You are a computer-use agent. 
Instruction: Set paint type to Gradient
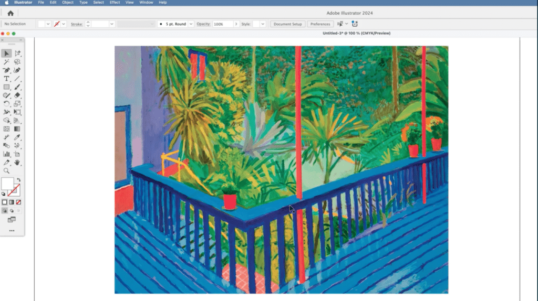point(12,202)
